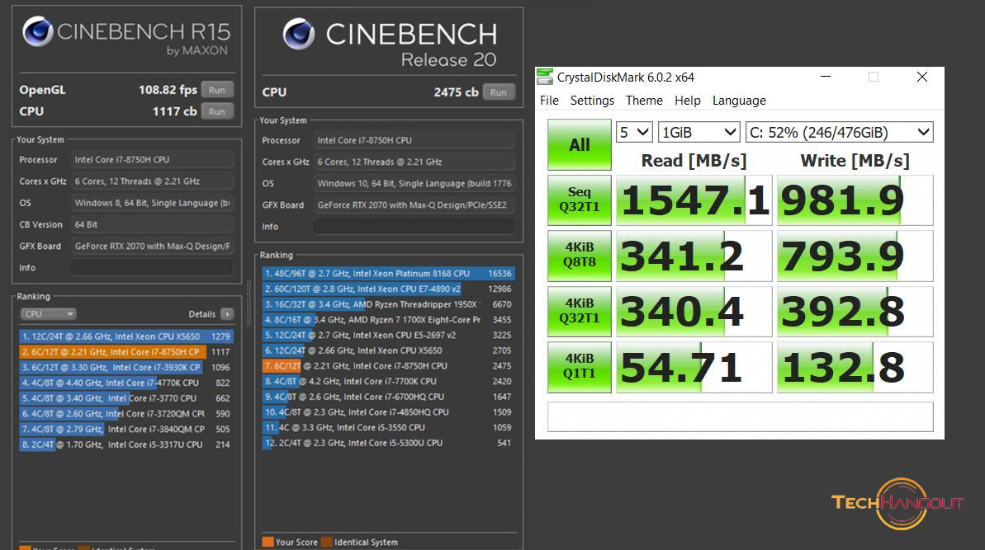Open the drive dropdown showing C: 52%

click(839, 132)
